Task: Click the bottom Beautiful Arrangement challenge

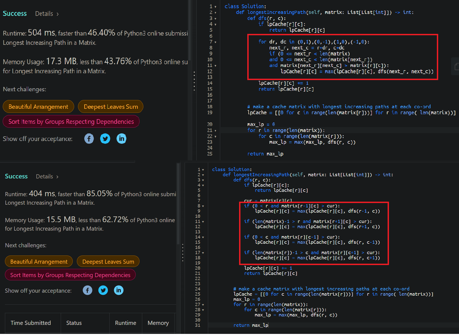Action: [x=39, y=261]
